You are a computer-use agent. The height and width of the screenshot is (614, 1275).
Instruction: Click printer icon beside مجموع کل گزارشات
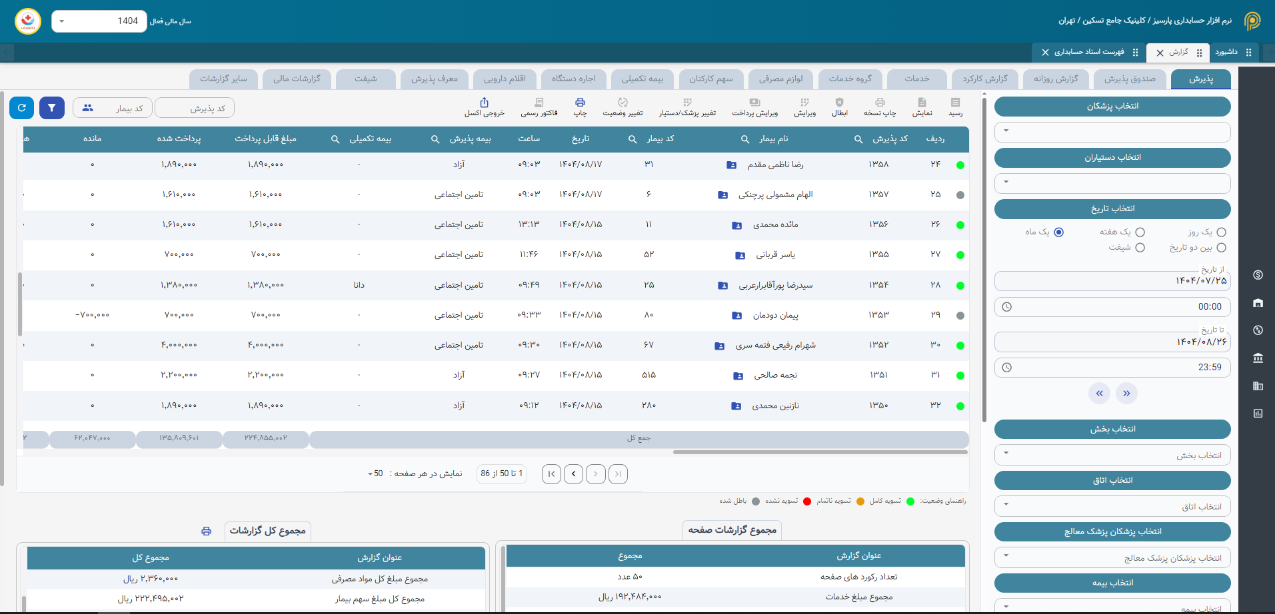click(206, 531)
